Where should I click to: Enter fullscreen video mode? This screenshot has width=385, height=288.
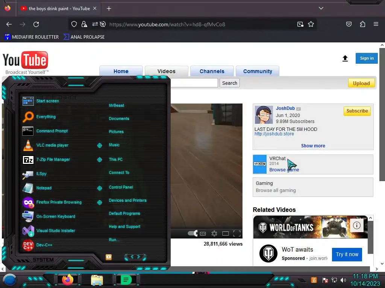coord(237,234)
